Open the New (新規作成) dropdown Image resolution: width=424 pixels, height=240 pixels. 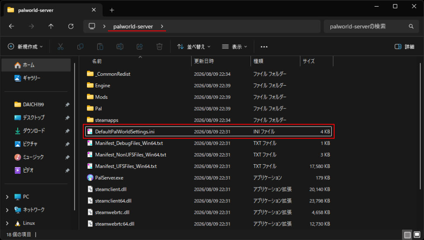(25, 47)
